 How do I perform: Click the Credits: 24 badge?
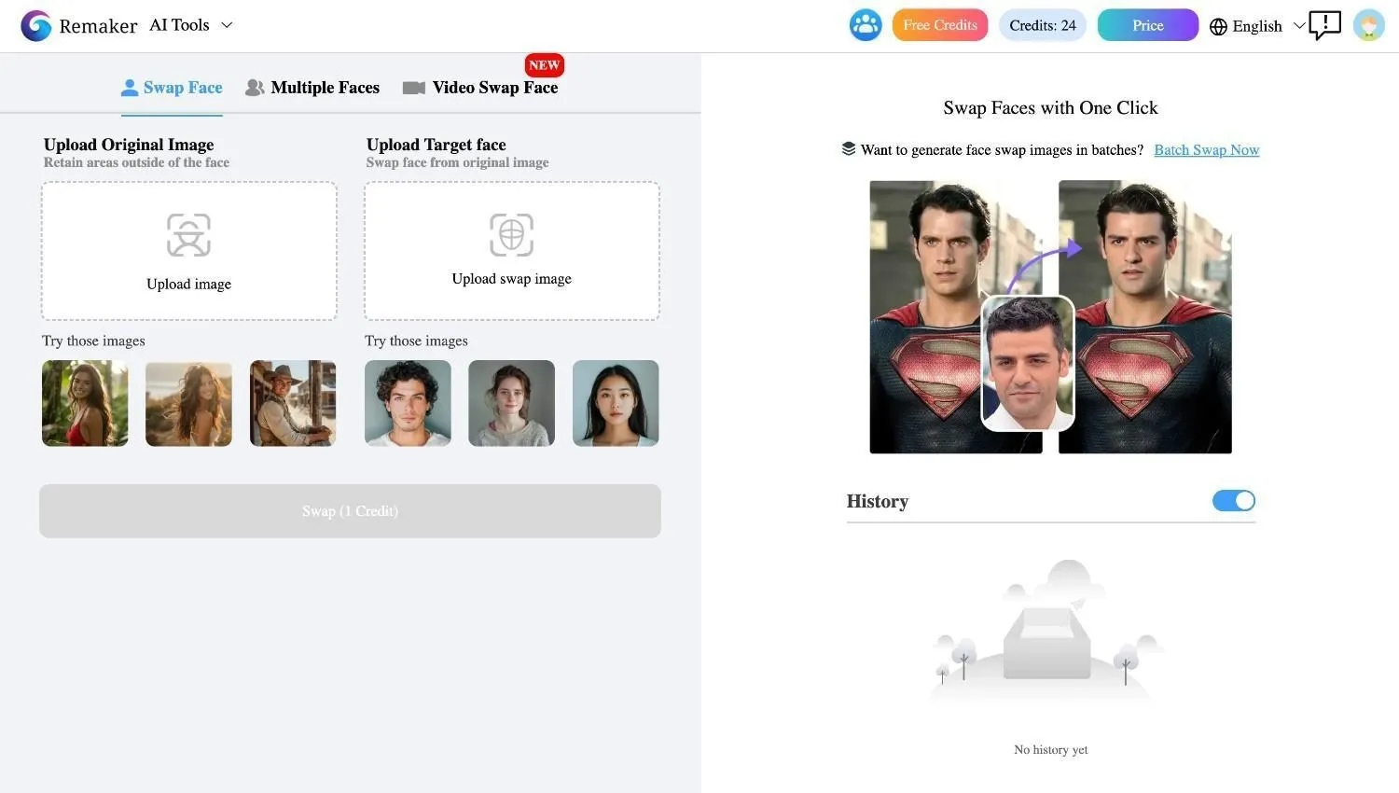[1043, 25]
